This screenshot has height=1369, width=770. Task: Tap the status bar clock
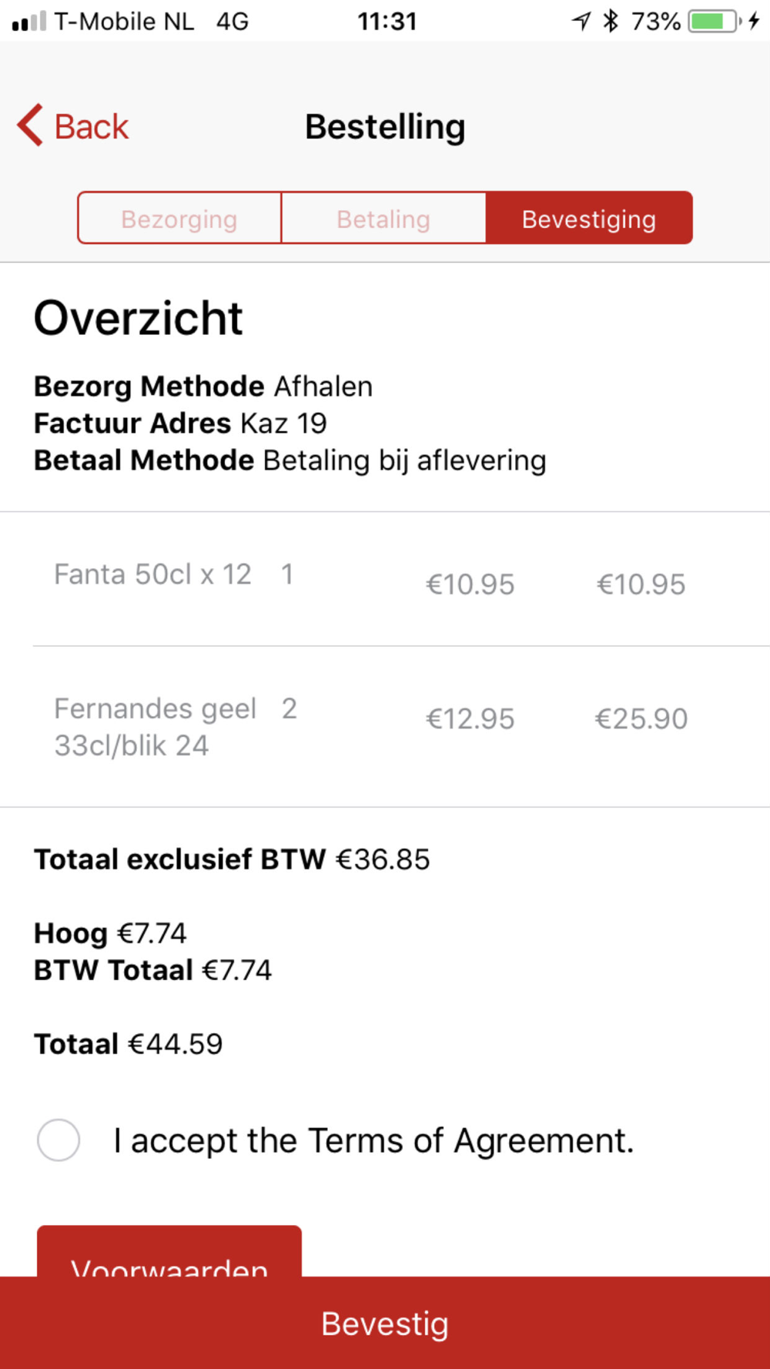(x=387, y=21)
